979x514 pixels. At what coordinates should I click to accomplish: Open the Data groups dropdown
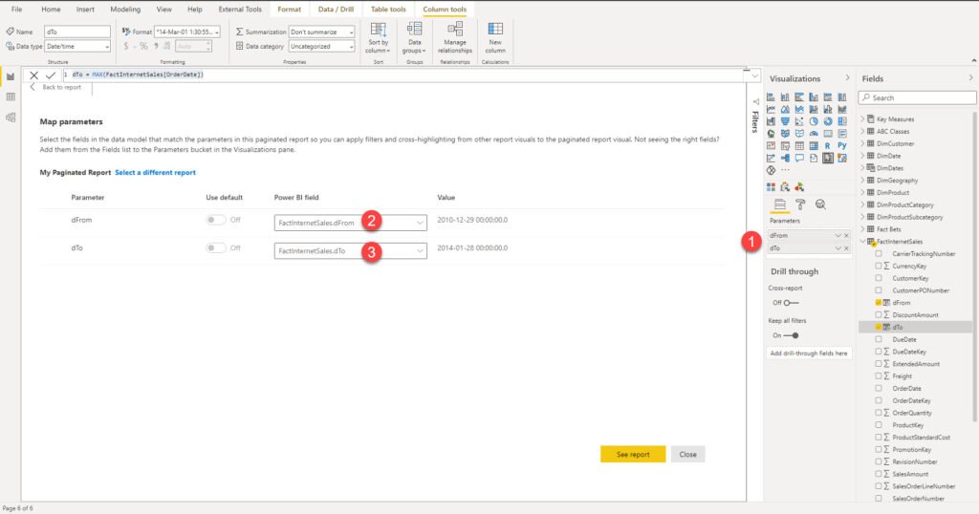pos(414,37)
